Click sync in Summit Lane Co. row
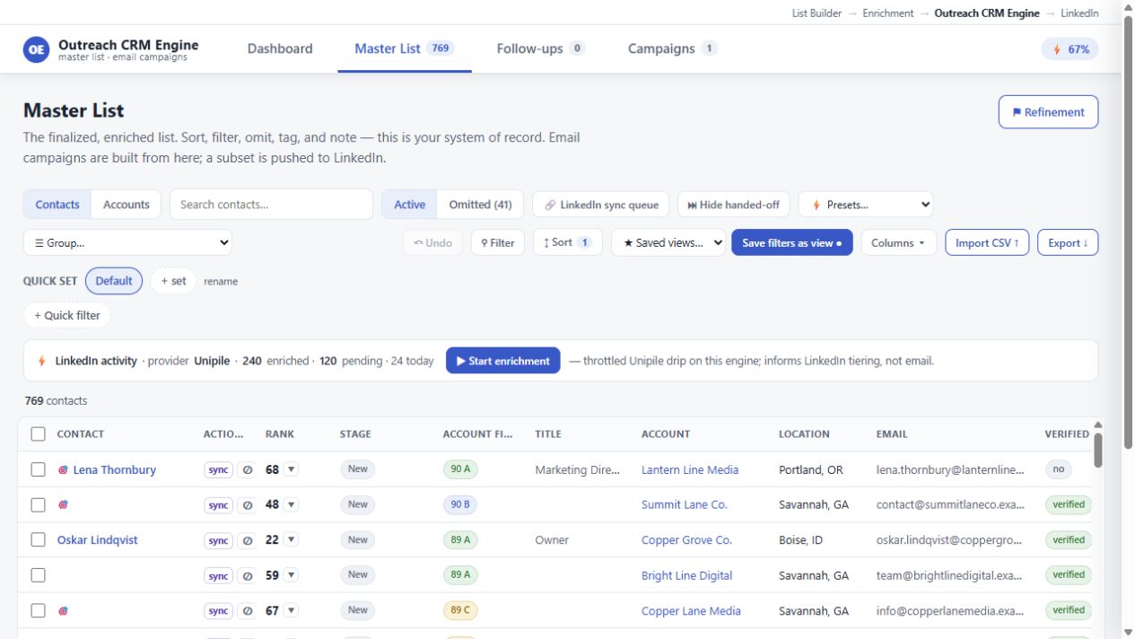This screenshot has width=1135, height=639. (x=219, y=505)
